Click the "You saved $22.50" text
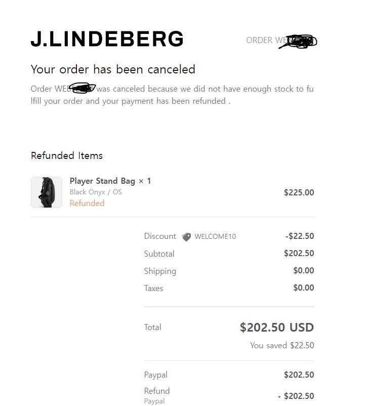Viewport: 372px width, 406px height. 282,346
